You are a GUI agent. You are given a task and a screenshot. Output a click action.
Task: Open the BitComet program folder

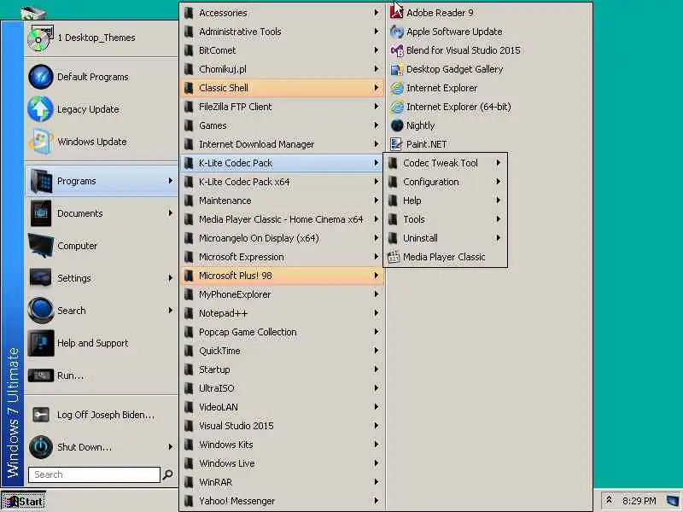pos(282,50)
